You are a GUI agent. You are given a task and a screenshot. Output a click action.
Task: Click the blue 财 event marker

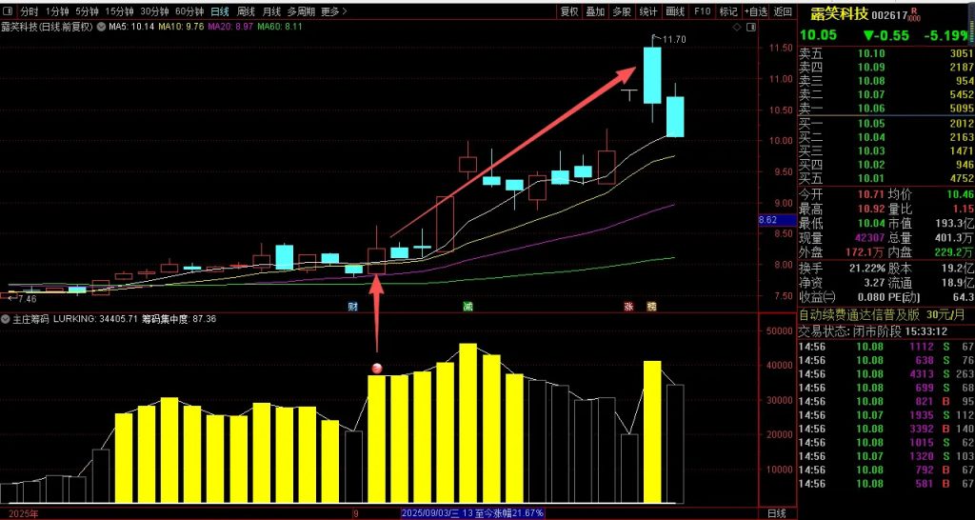[352, 307]
